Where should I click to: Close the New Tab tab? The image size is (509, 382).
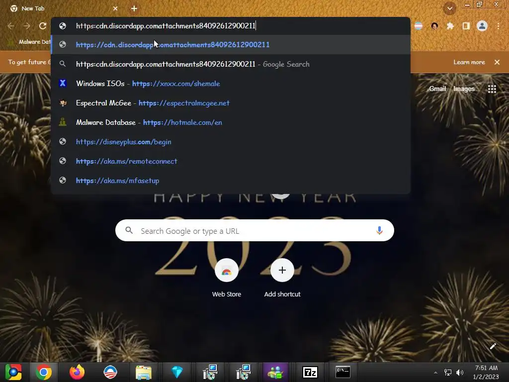[x=115, y=8]
